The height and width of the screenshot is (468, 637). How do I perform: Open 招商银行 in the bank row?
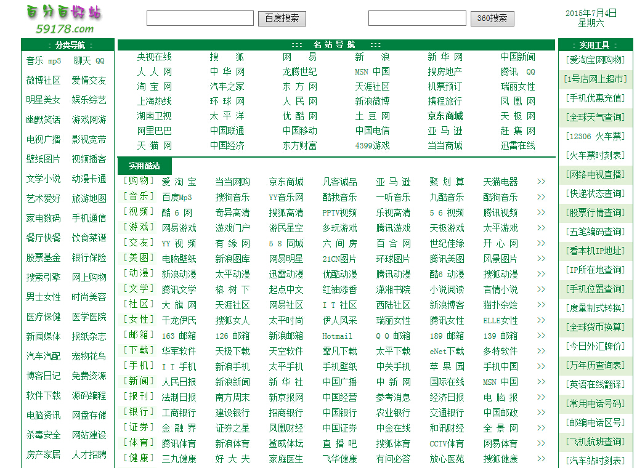pyautogui.click(x=286, y=413)
